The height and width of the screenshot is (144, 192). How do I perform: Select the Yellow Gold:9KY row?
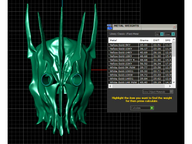pos(140,45)
